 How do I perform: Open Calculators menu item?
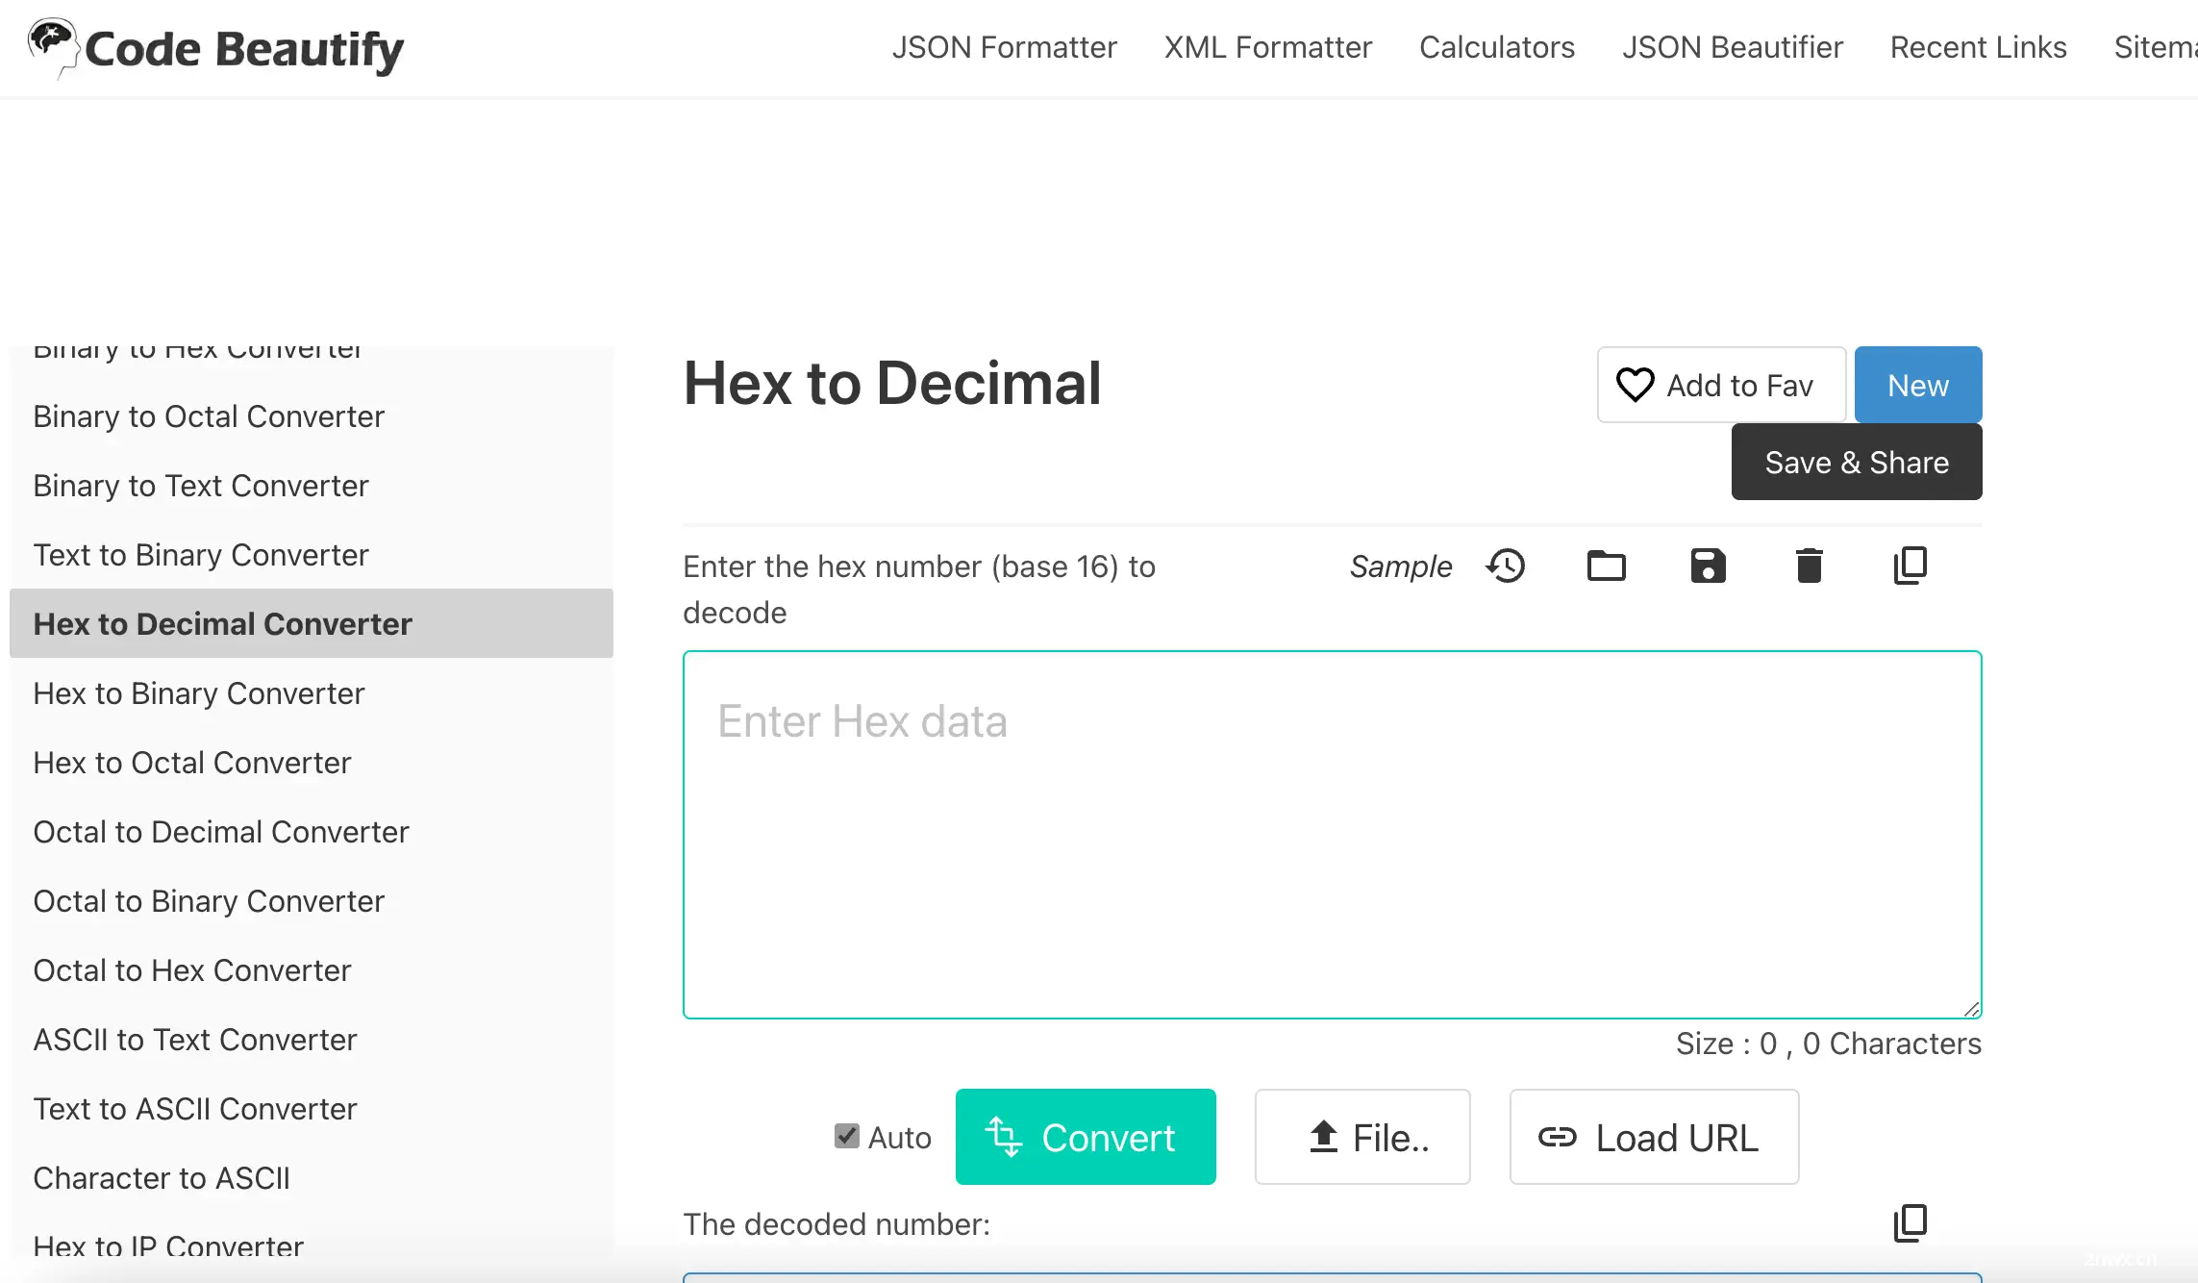pos(1497,47)
